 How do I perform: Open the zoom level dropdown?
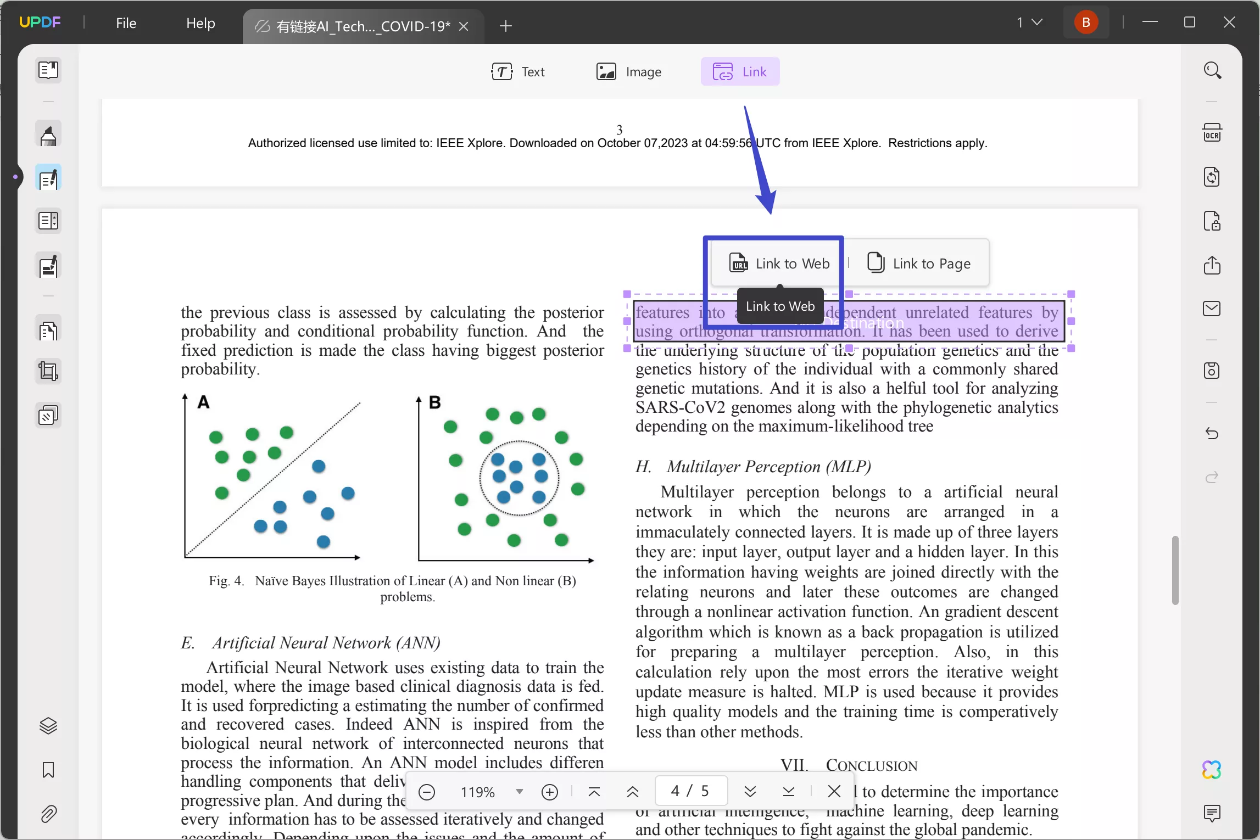(x=519, y=792)
